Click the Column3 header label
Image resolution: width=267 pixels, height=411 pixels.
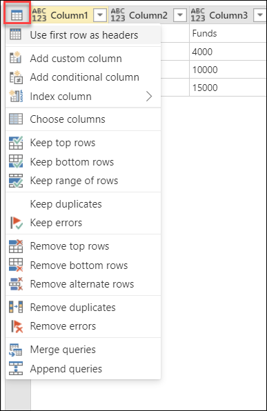click(228, 15)
